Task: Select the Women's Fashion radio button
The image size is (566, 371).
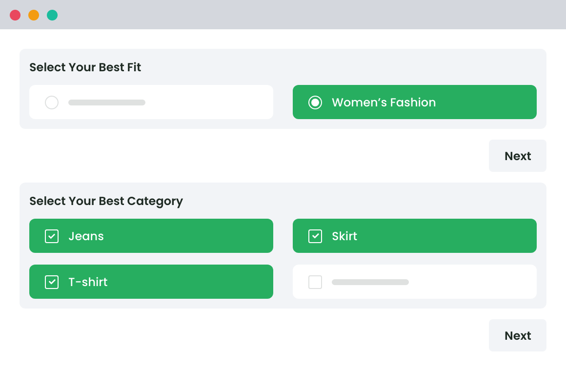Action: tap(315, 103)
